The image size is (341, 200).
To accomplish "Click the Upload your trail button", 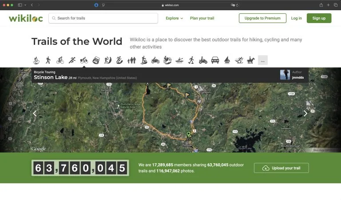I will coord(281,168).
